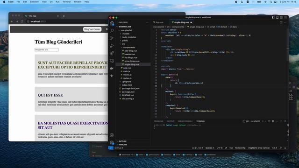The height and width of the screenshot is (168, 299).
Task: Open the Run and Debug view
Action: click(112, 46)
